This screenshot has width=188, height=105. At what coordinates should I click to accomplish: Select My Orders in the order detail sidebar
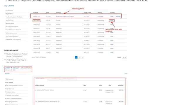click(10, 82)
